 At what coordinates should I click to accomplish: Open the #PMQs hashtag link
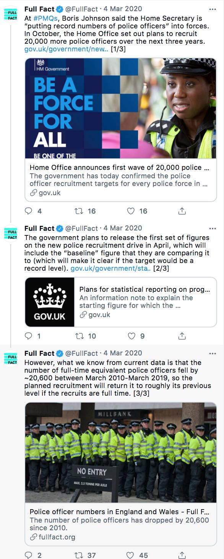pyautogui.click(x=44, y=18)
